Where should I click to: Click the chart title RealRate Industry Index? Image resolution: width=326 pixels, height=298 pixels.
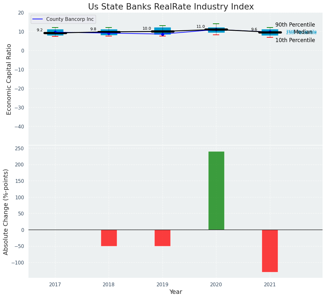(171, 7)
